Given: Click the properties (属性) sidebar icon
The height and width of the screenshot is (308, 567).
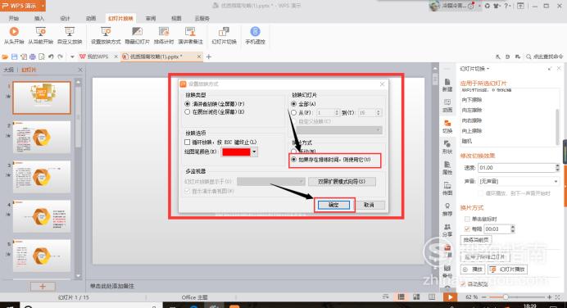Looking at the screenshot, I should [x=447, y=168].
